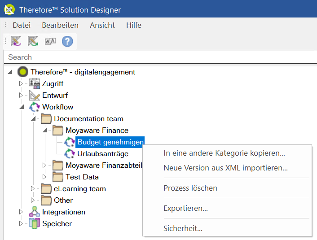The width and height of the screenshot is (317, 240).
Task: Click into the Search field
Action: coord(160,57)
